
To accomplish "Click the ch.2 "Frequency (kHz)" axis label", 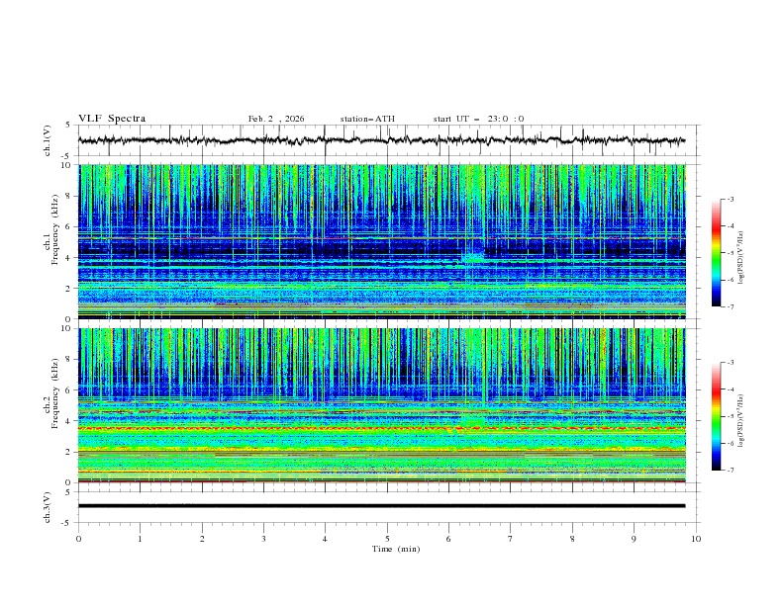I will click(x=54, y=393).
